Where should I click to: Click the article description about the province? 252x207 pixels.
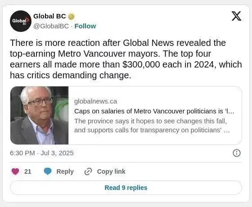(x=152, y=126)
